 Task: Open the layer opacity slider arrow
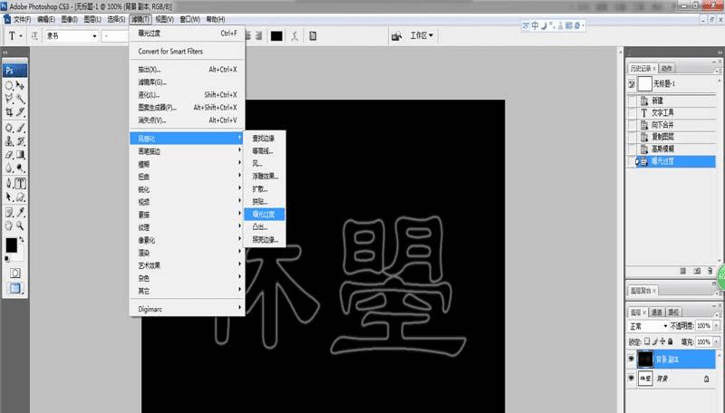(x=716, y=326)
